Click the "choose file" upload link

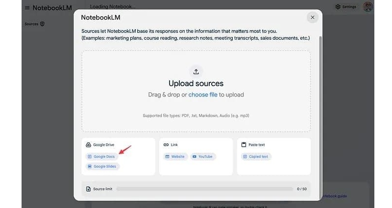coord(203,94)
